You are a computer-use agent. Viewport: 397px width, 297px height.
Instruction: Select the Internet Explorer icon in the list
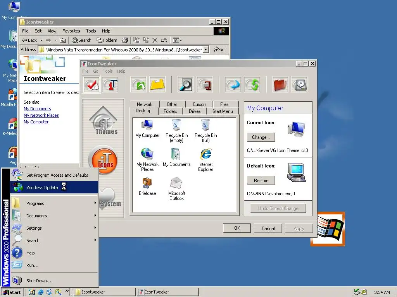(x=205, y=160)
